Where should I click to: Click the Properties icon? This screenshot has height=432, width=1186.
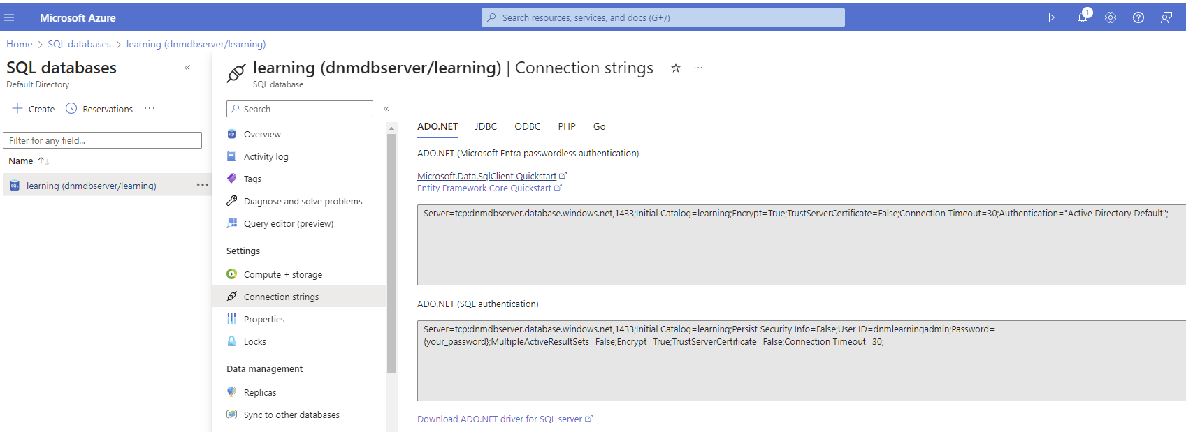(x=232, y=319)
